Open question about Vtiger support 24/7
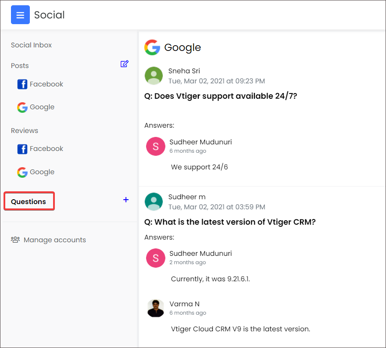Screen dimensions: 386x348 pyautogui.click(x=221, y=96)
